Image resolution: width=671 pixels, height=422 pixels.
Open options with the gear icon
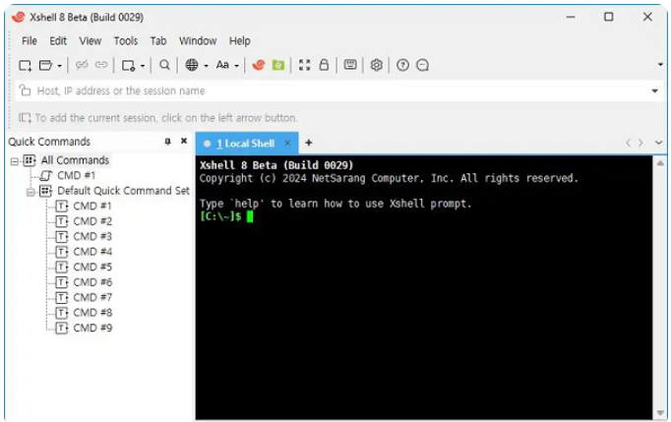click(x=376, y=65)
